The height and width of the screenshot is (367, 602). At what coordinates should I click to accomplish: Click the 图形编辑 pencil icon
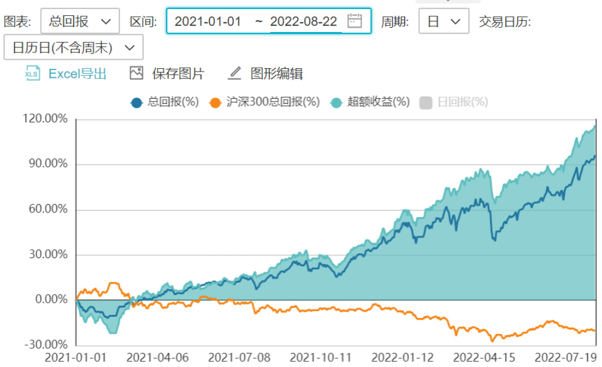pyautogui.click(x=234, y=73)
